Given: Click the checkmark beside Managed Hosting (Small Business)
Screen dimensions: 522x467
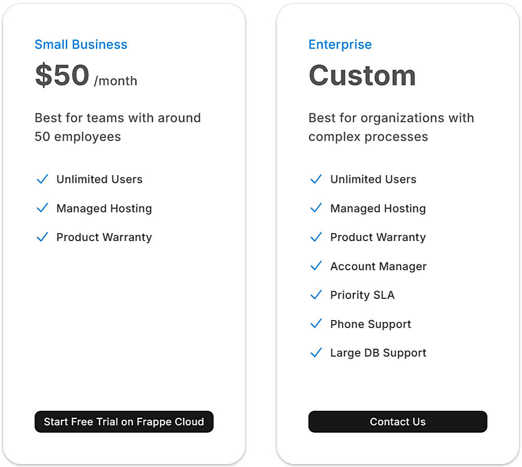Looking at the screenshot, I should (x=43, y=208).
